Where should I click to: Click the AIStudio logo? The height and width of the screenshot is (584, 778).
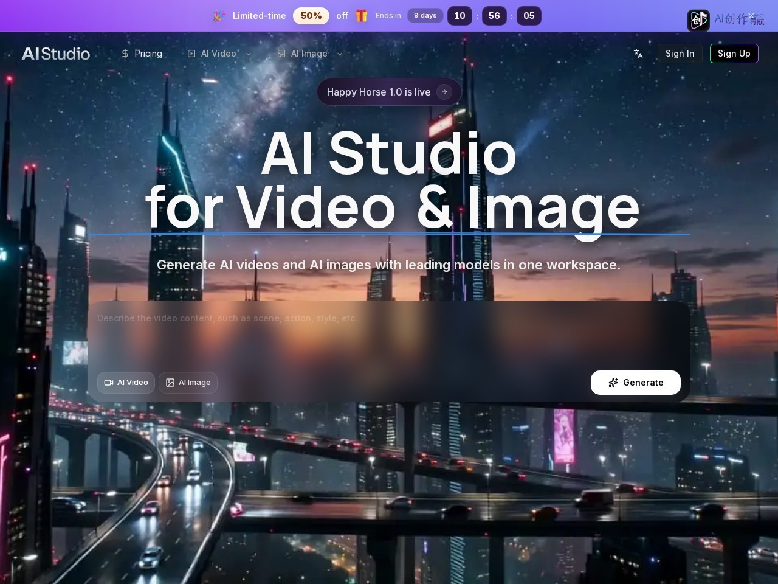click(x=56, y=54)
